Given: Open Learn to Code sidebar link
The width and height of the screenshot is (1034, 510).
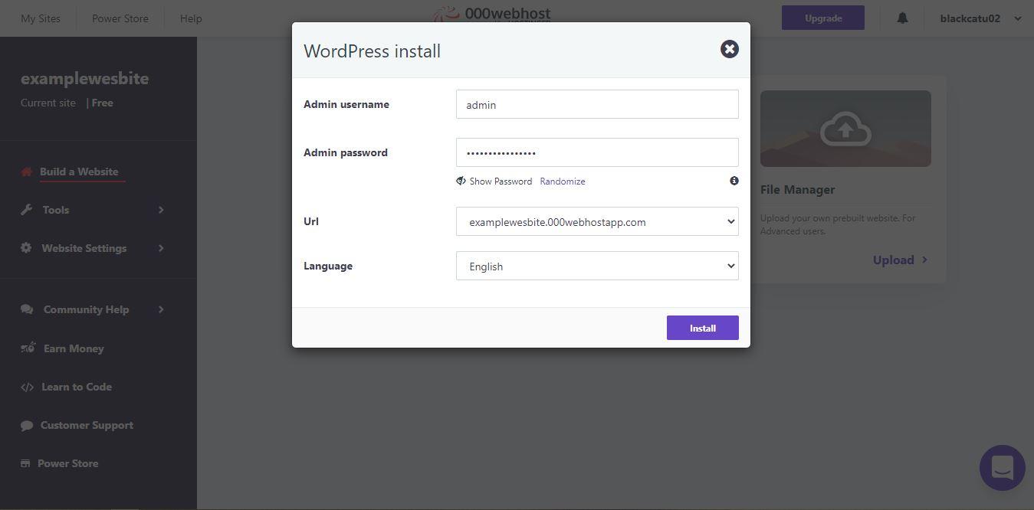Looking at the screenshot, I should click(77, 387).
